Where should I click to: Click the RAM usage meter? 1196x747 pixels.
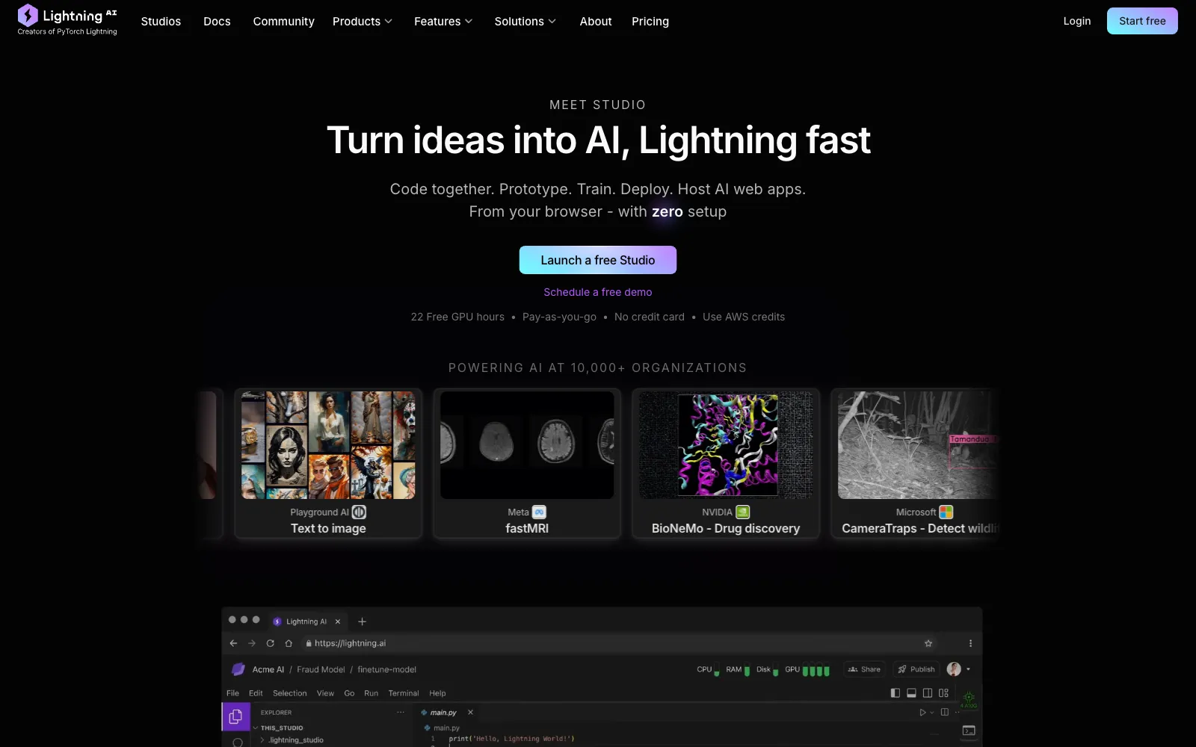(x=738, y=669)
